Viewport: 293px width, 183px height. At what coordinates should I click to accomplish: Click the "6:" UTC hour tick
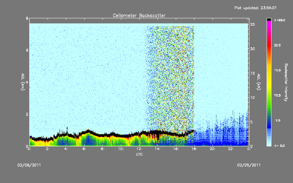85,149
